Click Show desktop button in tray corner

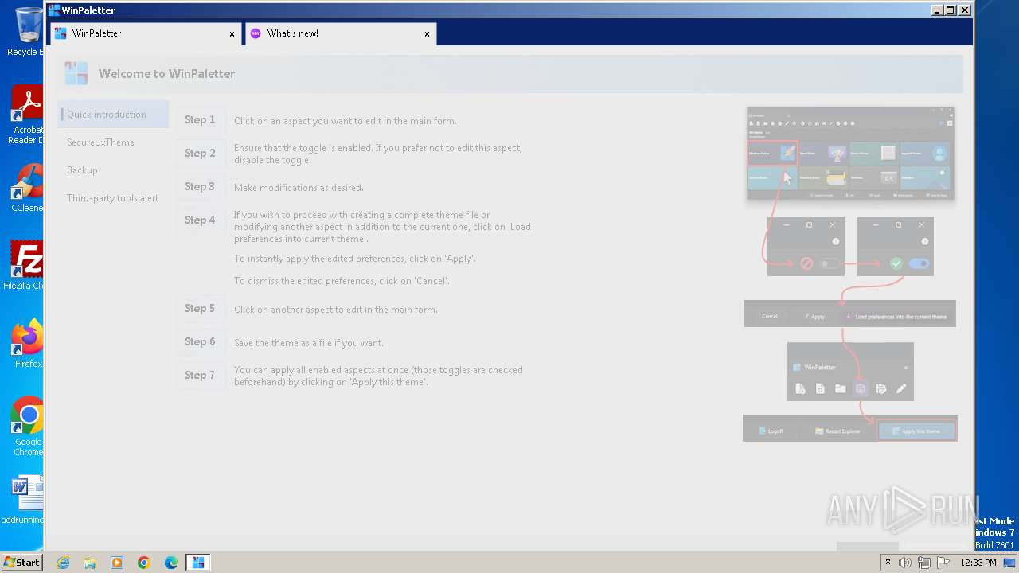click(x=1010, y=563)
